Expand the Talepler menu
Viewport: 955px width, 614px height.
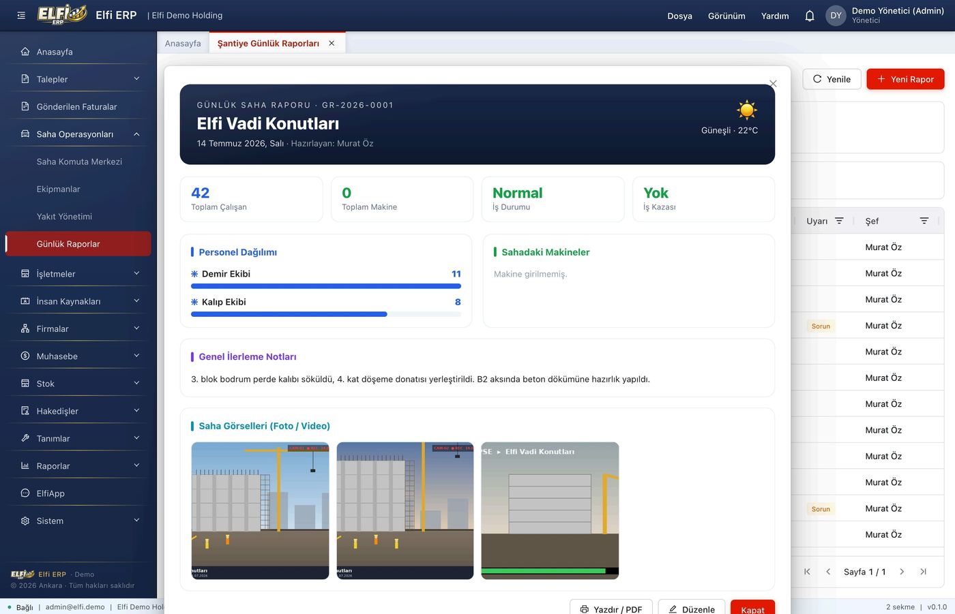(x=136, y=79)
